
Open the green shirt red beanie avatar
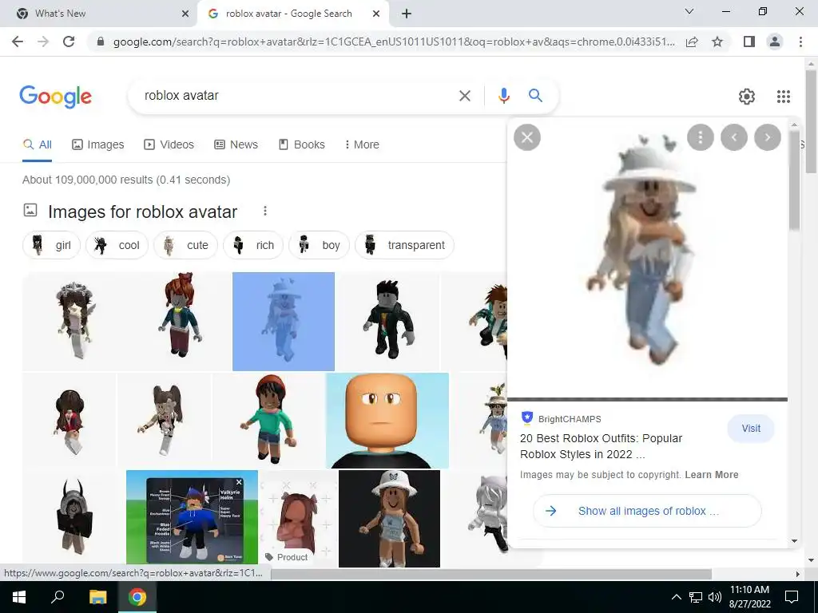(x=268, y=421)
